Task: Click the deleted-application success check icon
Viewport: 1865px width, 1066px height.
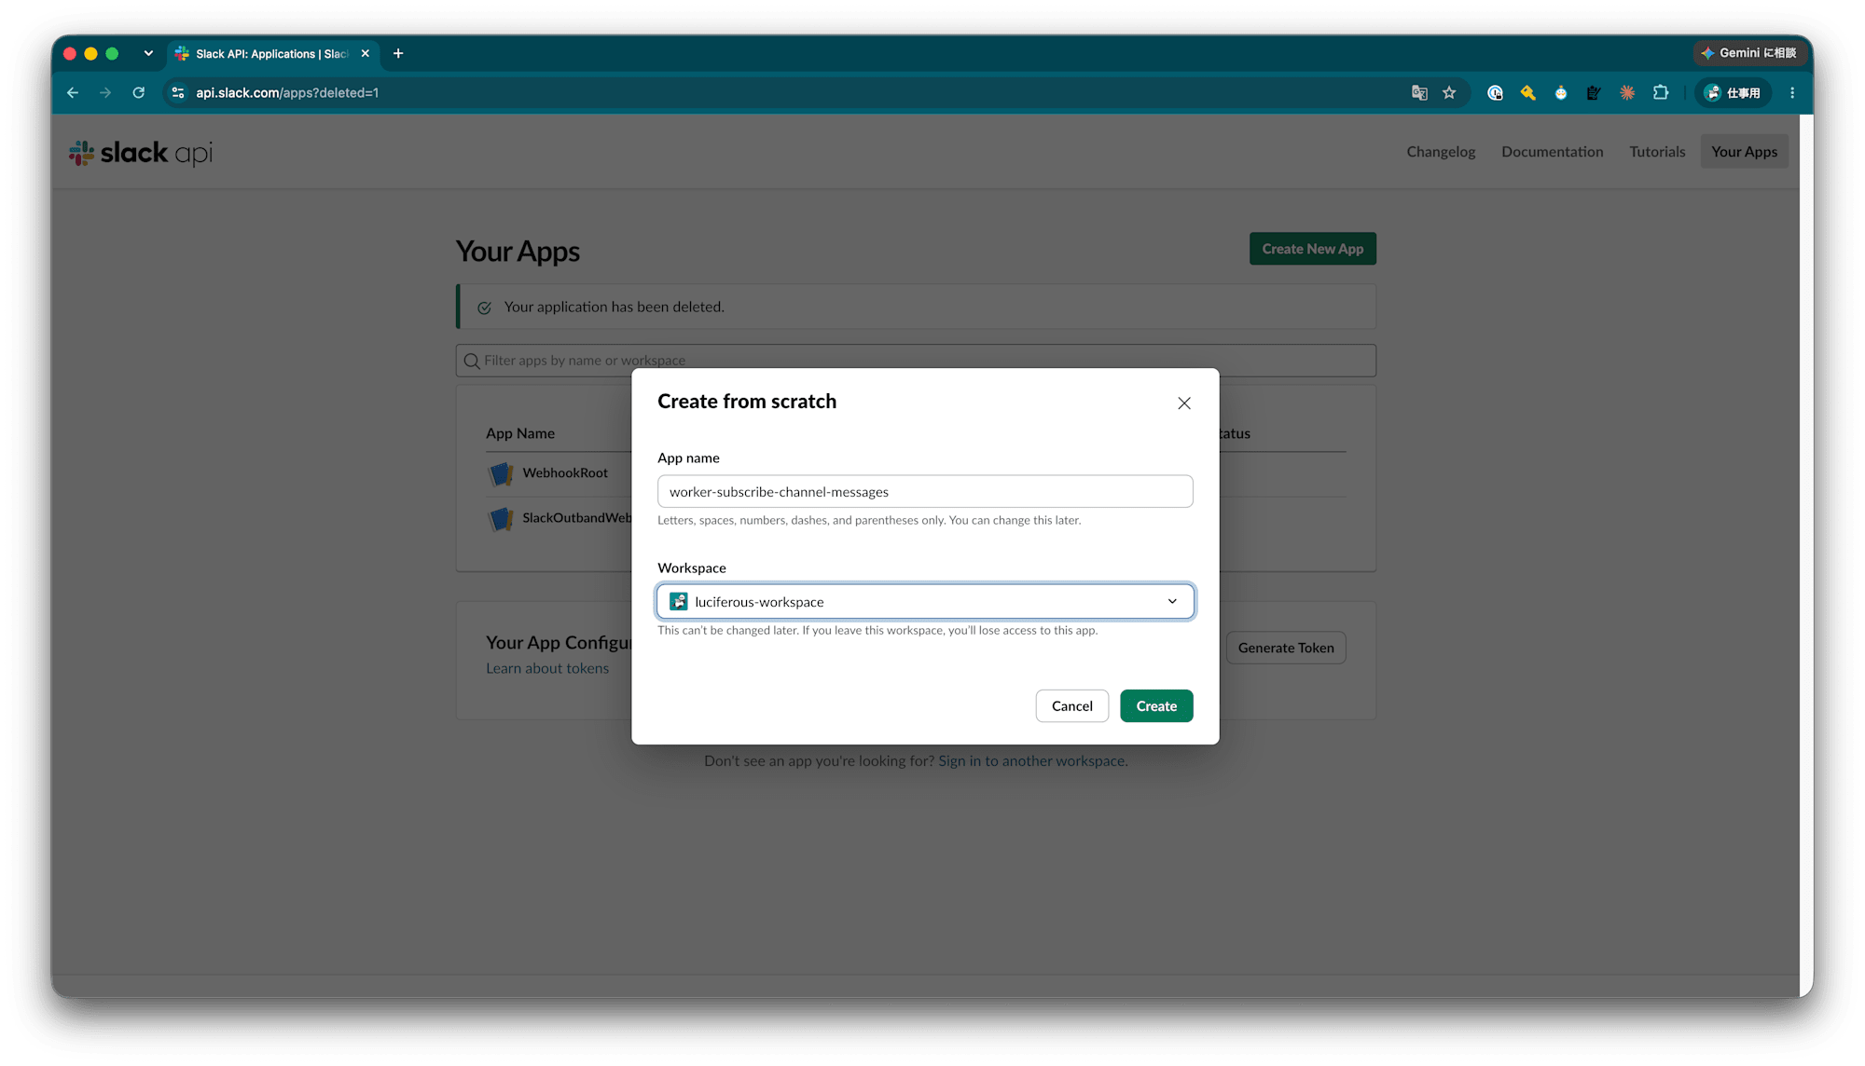Action: point(484,307)
